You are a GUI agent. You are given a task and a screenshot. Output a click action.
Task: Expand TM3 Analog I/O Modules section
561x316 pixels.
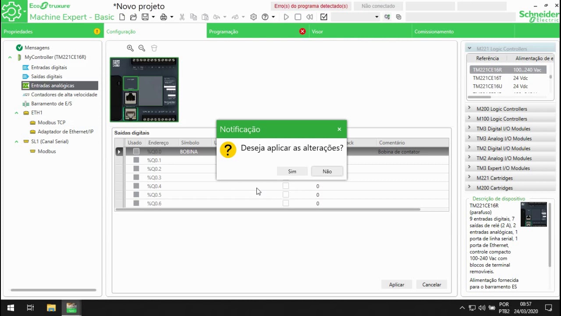pyautogui.click(x=469, y=138)
